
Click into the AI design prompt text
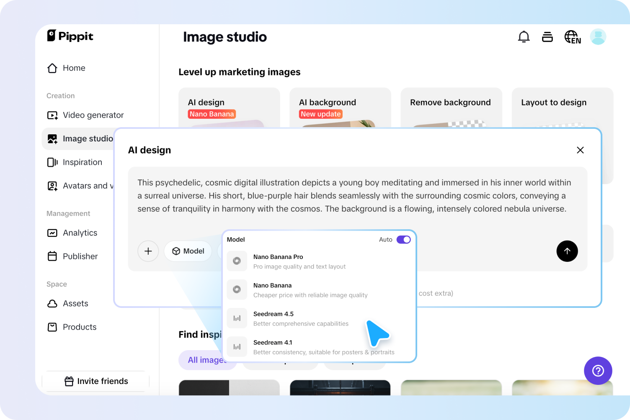pyautogui.click(x=354, y=196)
